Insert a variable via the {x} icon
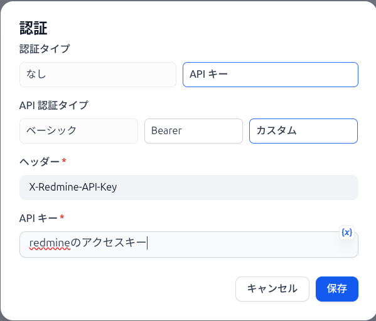 pos(346,233)
